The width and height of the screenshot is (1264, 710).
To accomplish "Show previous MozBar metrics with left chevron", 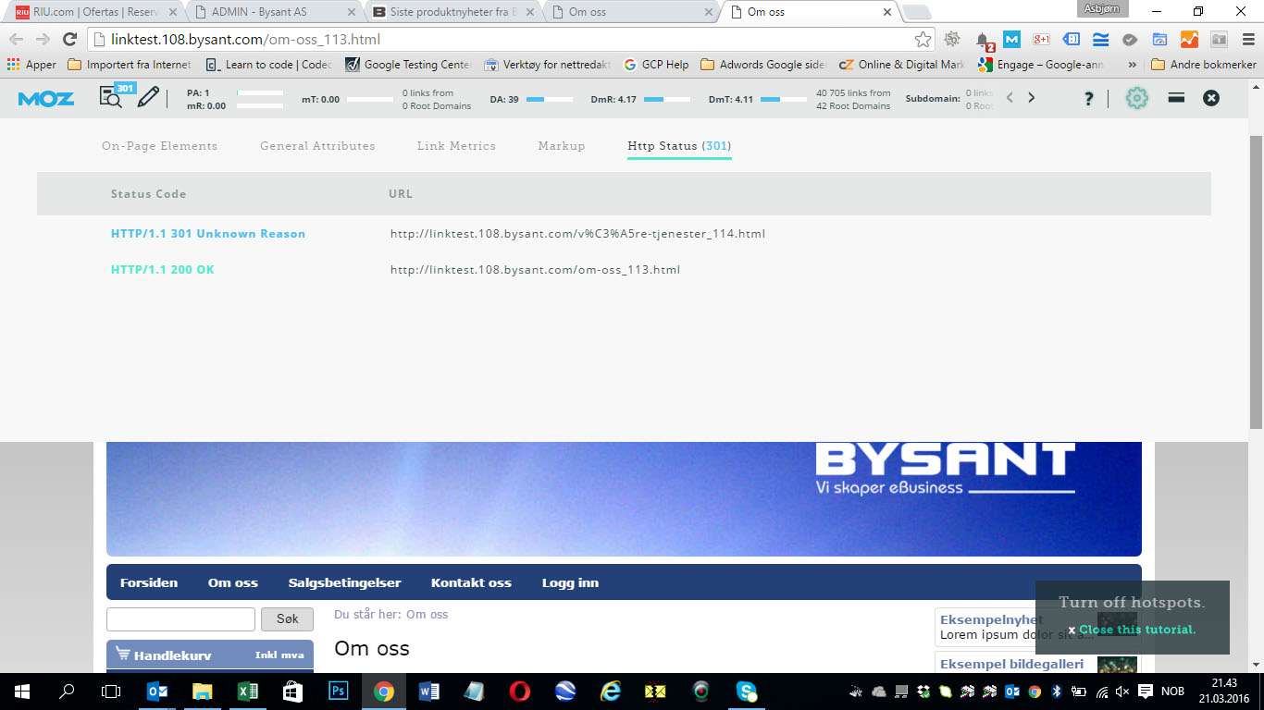I will (x=1010, y=98).
